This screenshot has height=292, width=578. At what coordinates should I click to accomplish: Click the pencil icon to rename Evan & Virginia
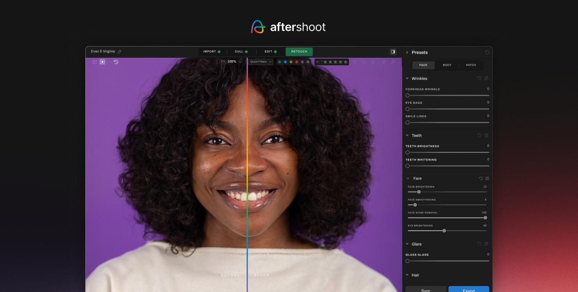tap(119, 52)
